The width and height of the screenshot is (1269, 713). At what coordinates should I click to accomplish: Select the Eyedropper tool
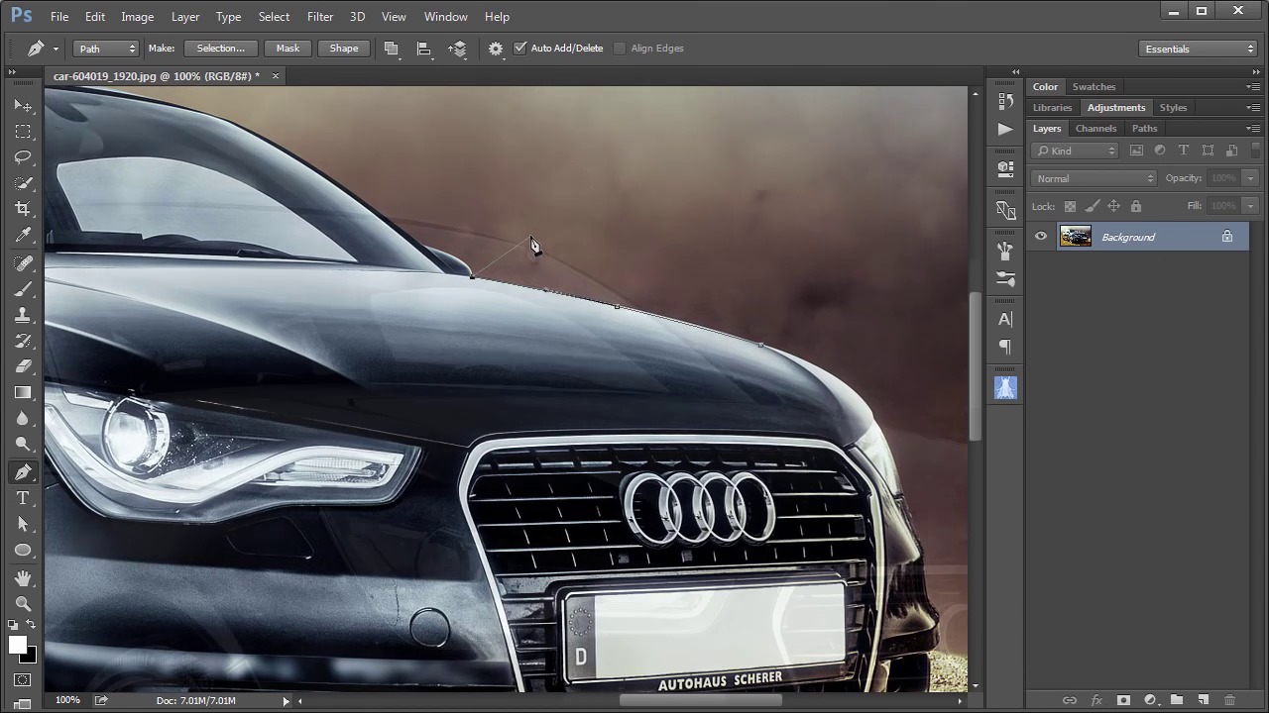(x=23, y=235)
